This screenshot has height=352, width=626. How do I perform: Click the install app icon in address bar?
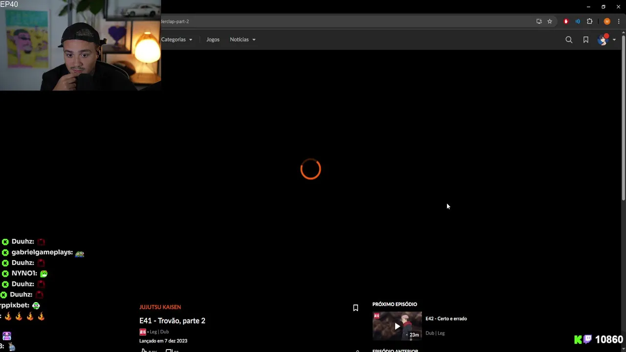coord(539,22)
